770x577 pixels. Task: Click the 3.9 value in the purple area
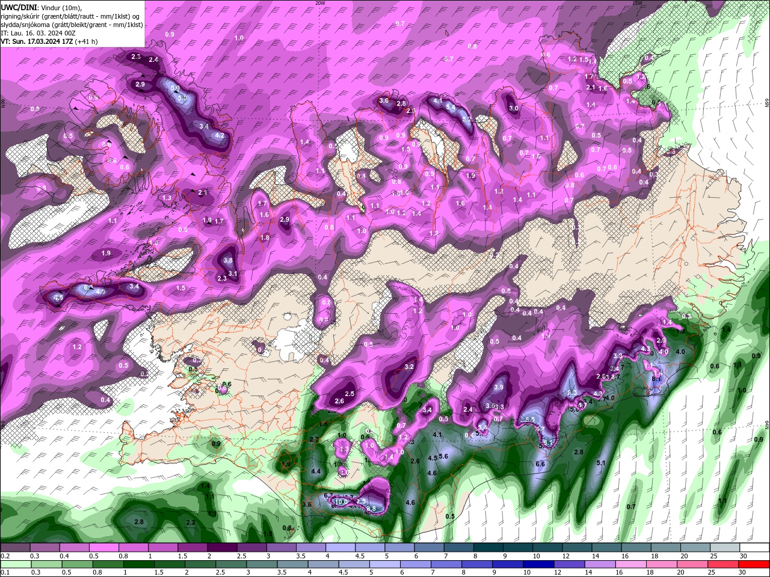pos(499,388)
